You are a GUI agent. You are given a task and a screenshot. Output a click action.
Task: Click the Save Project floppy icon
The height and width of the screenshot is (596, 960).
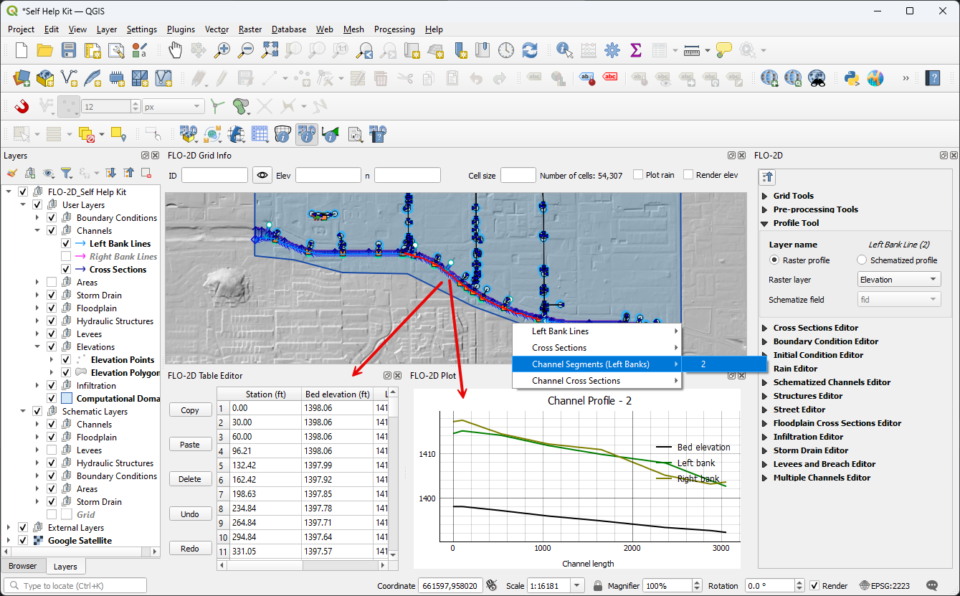pos(68,50)
